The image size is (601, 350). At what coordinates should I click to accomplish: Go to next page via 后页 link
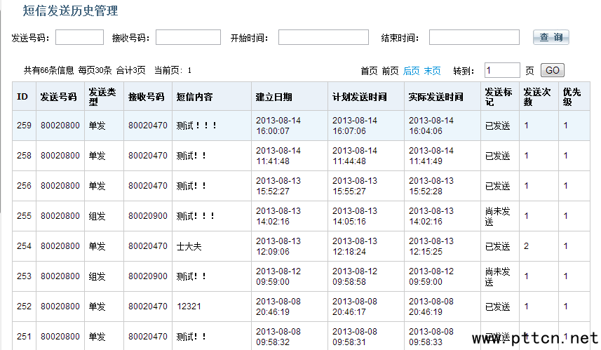[411, 71]
